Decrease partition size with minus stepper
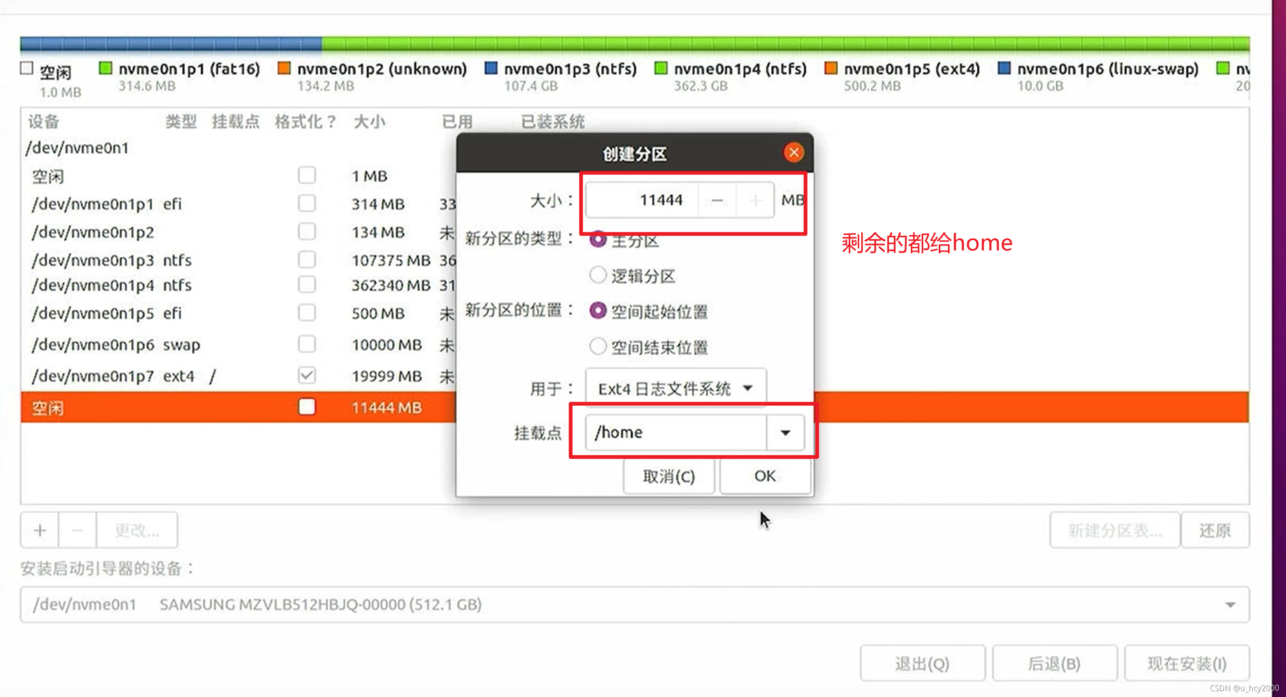This screenshot has height=697, width=1286. click(x=717, y=201)
